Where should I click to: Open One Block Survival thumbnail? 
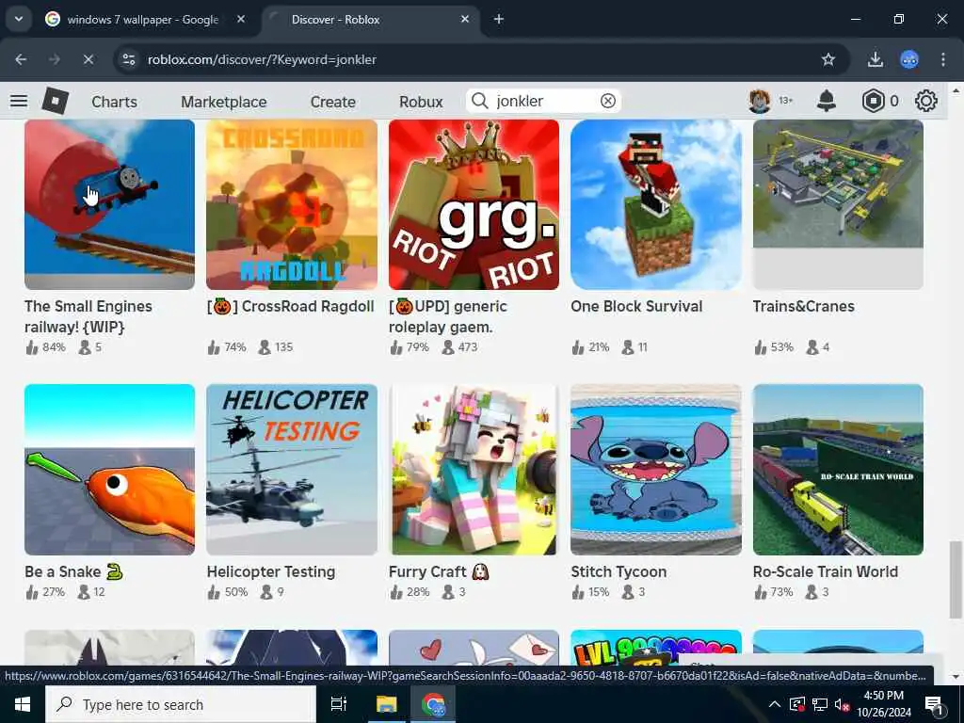coord(656,204)
